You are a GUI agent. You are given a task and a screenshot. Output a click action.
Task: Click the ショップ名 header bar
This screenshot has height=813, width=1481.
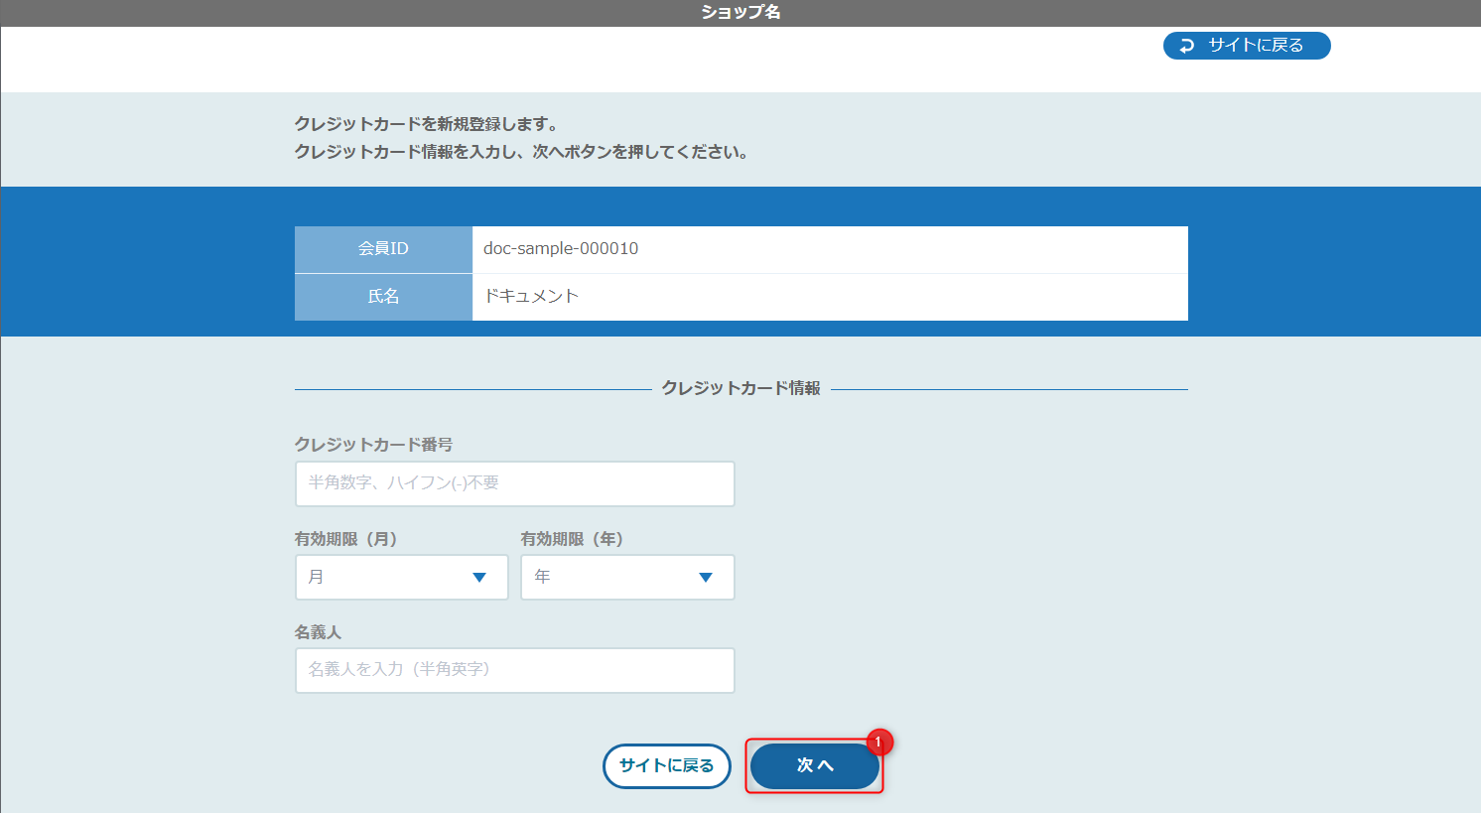tap(740, 13)
